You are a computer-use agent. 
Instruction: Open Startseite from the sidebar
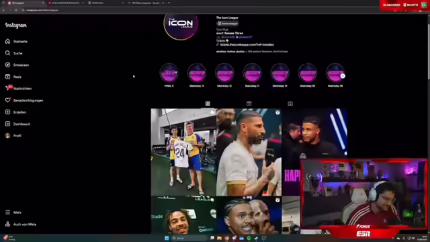16,42
